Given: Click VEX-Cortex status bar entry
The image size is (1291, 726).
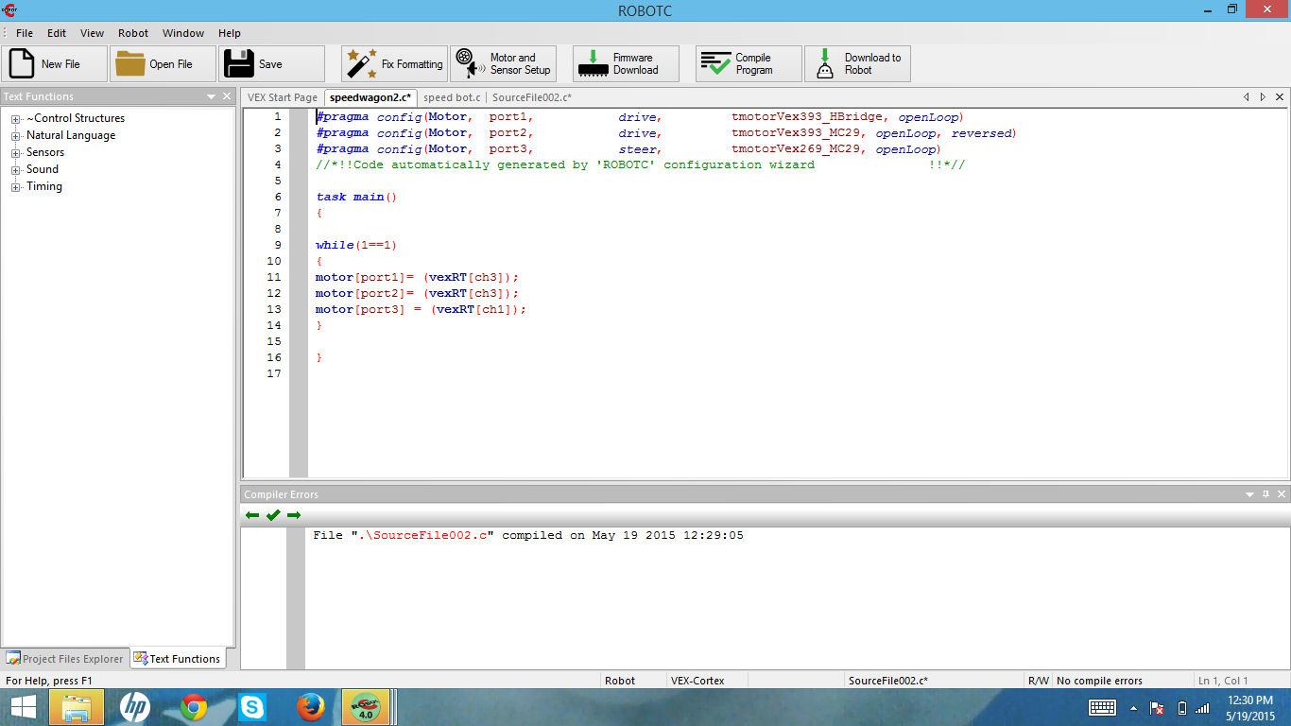Looking at the screenshot, I should (697, 681).
